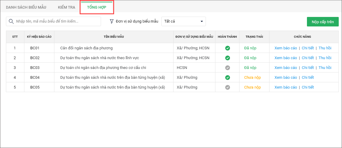The width and height of the screenshot is (342, 148).
Task: Click gray incomplete checkmark for BC05
Action: point(227,87)
